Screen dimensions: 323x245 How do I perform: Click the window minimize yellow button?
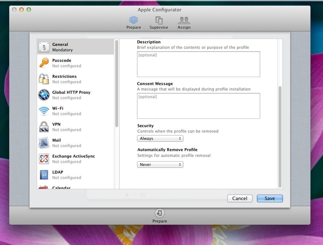(21, 10)
